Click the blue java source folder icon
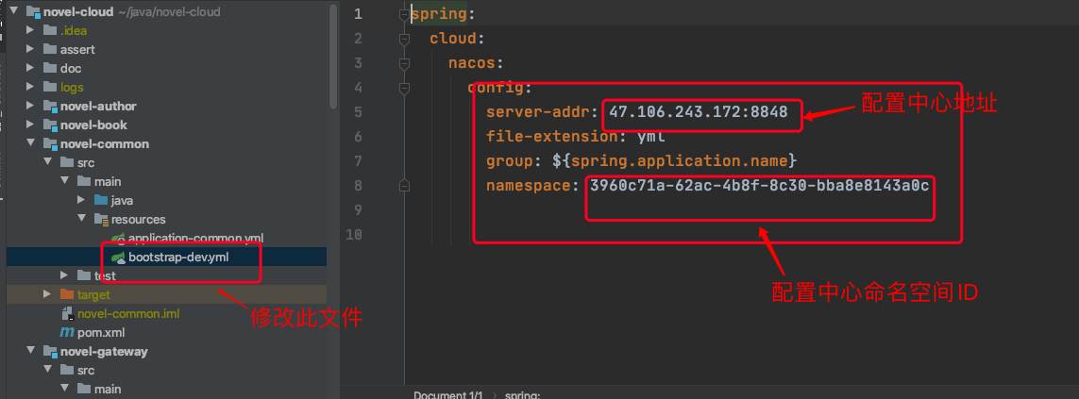Viewport: 1079px width, 399px height. 101,200
